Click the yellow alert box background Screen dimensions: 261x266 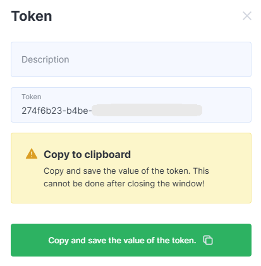pos(131,168)
